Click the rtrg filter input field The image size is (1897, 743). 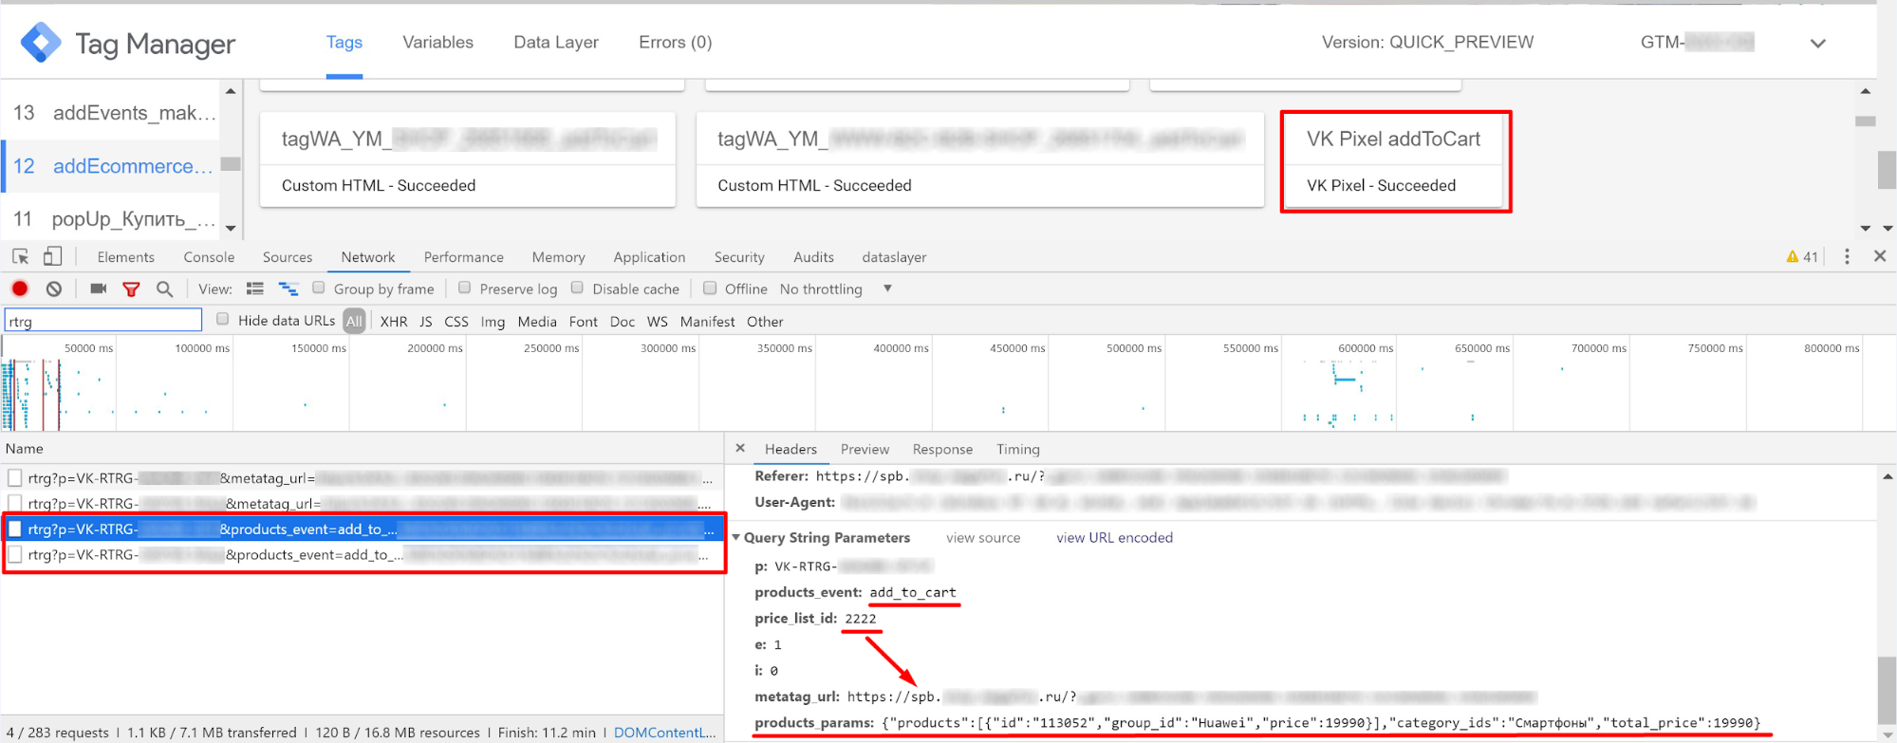point(103,321)
